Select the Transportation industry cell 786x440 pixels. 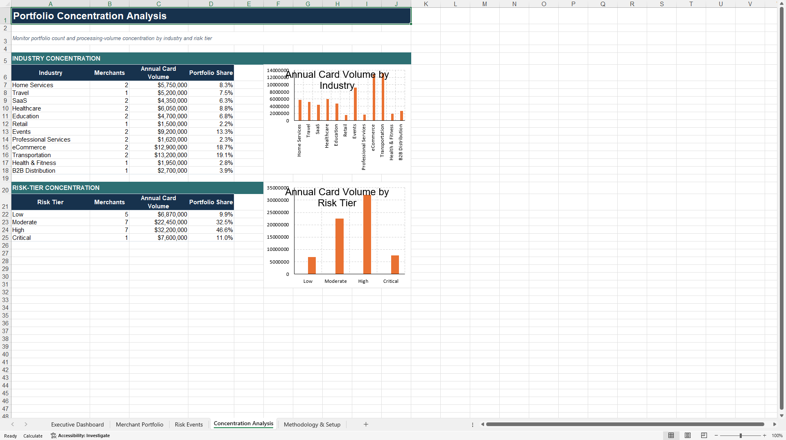click(x=50, y=155)
